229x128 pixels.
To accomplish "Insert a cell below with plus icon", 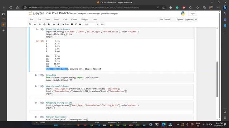I will [35, 25].
